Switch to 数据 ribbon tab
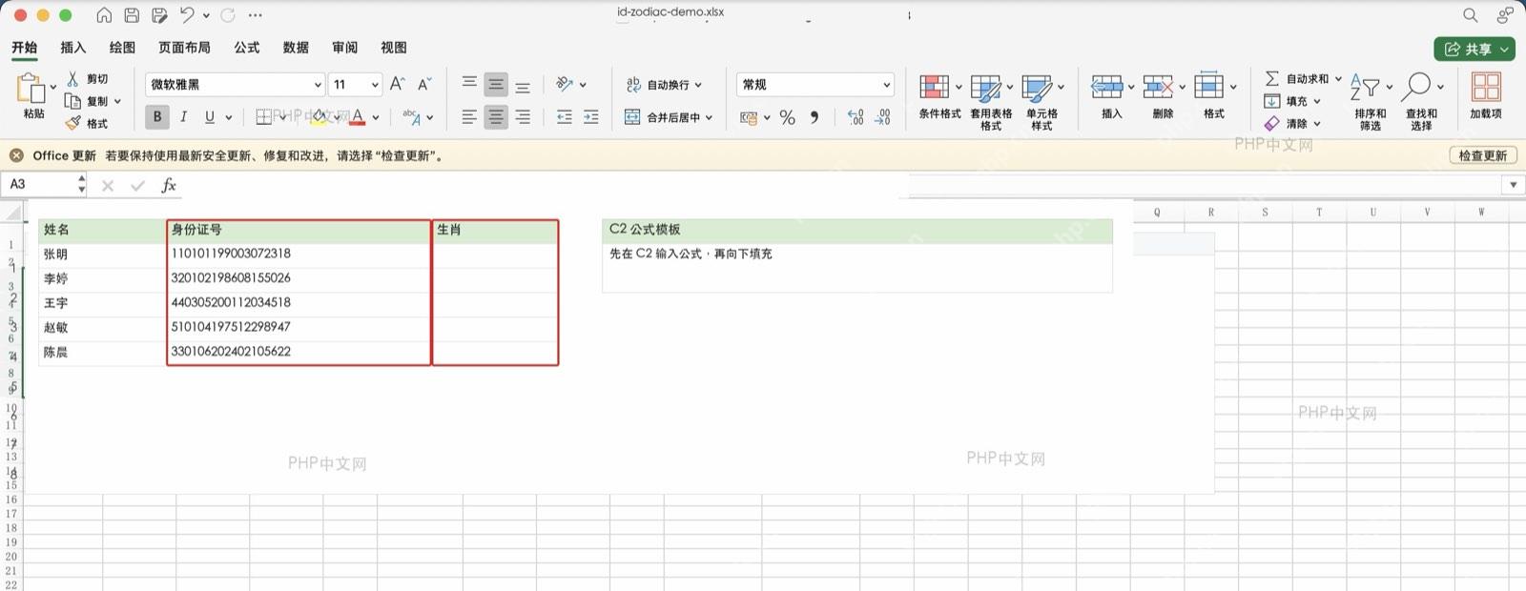 point(296,48)
